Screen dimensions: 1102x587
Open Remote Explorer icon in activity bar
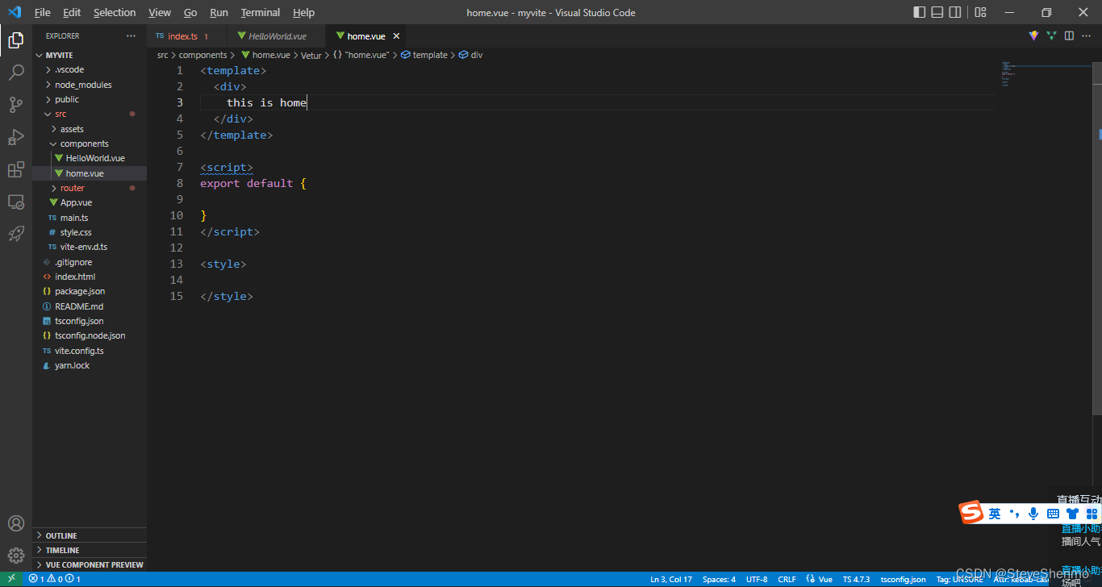click(x=15, y=202)
